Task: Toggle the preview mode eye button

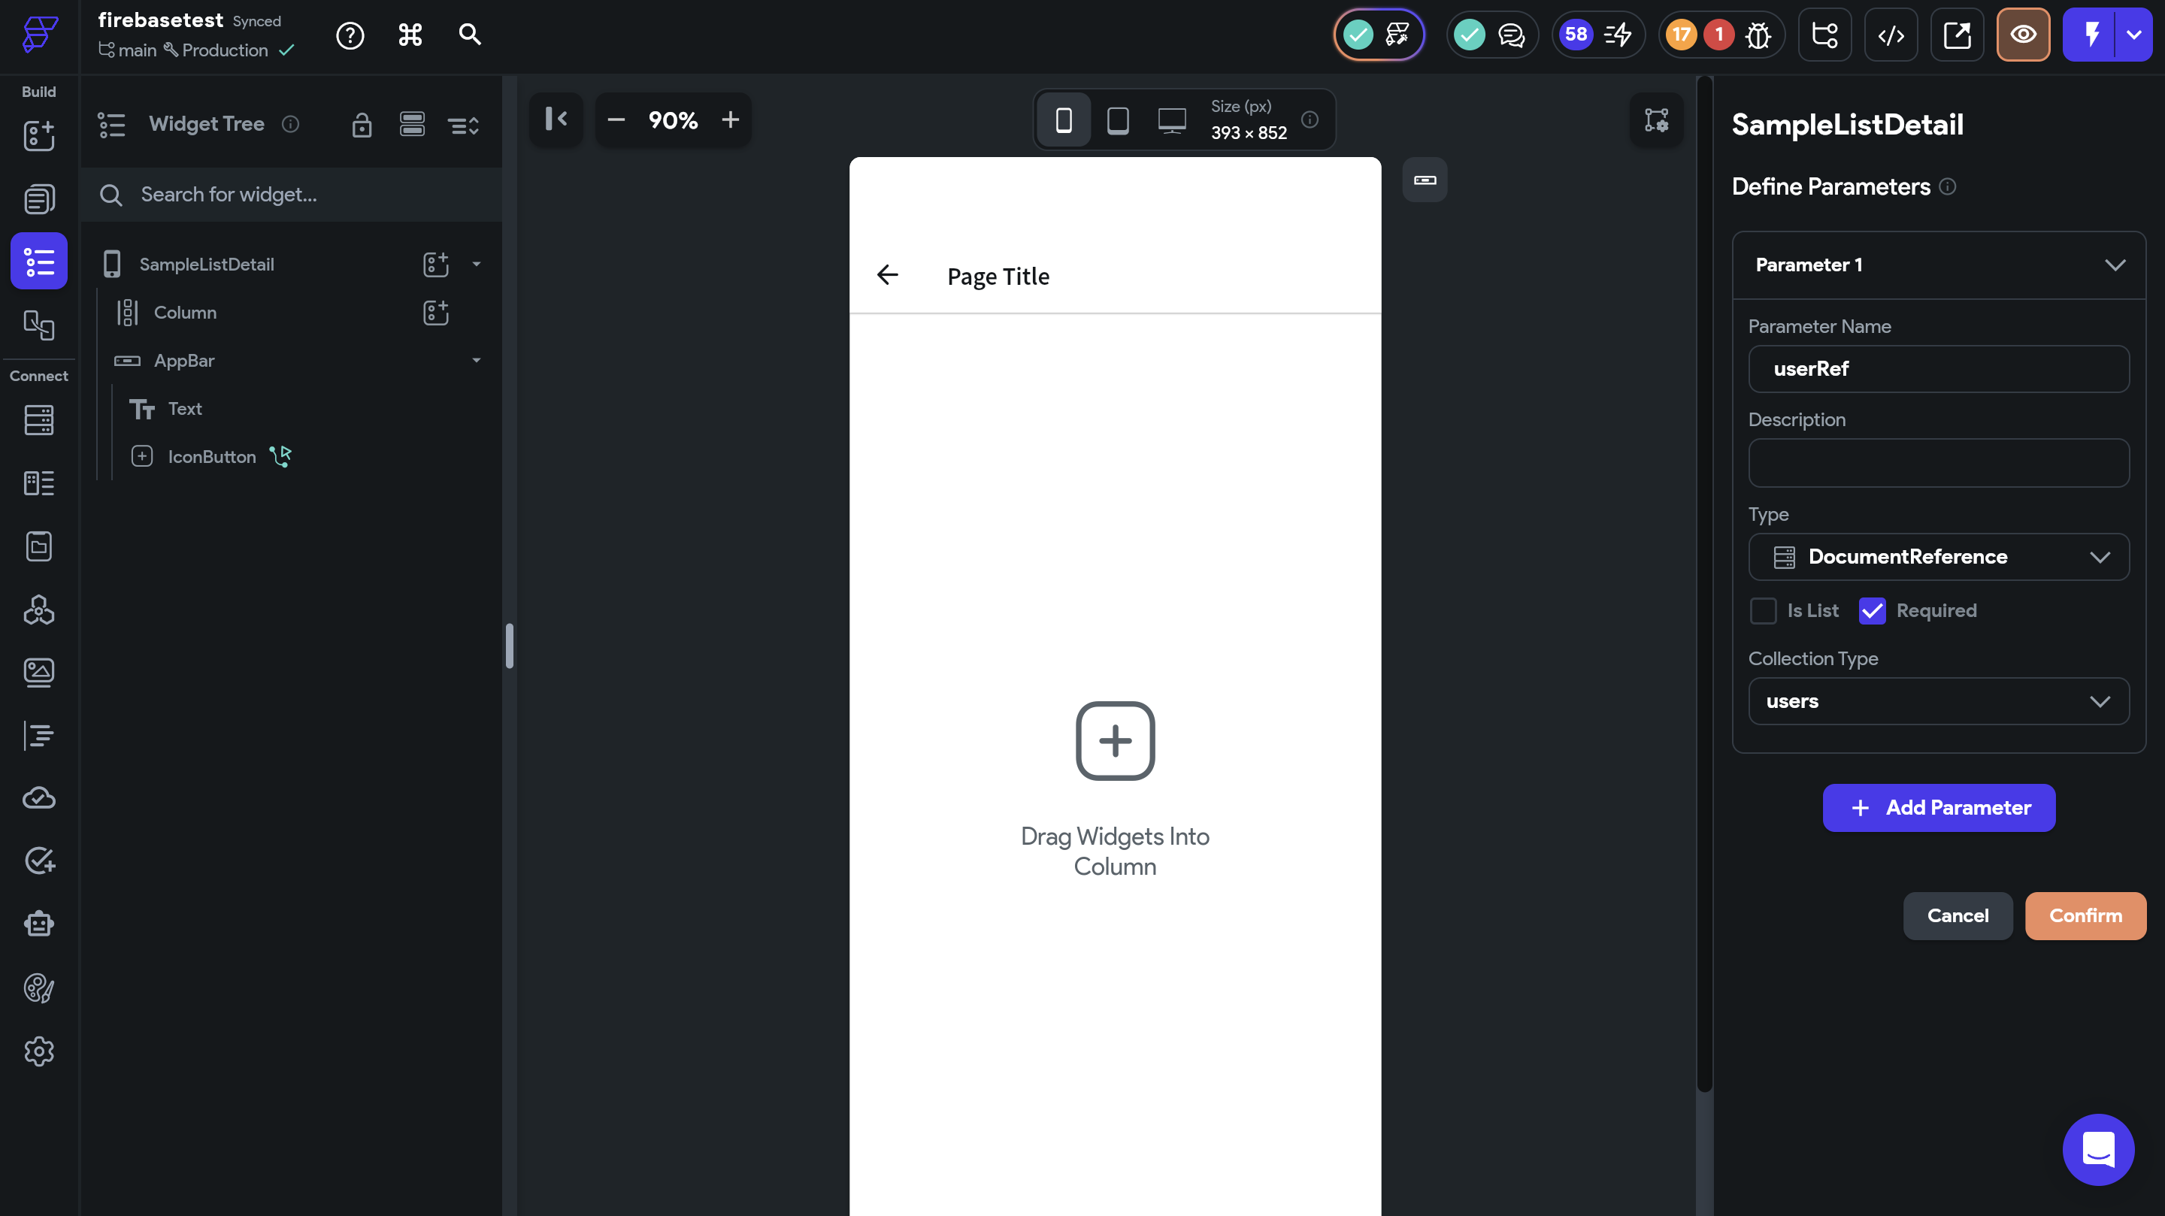Action: click(2023, 35)
